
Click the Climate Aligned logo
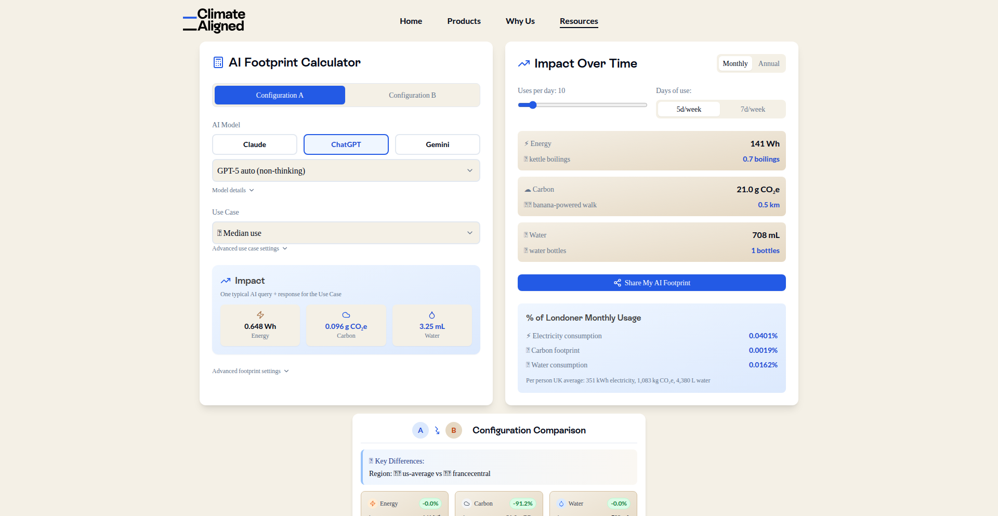click(214, 21)
